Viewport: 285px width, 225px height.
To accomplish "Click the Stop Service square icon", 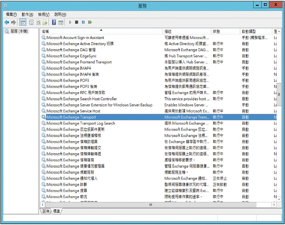I will pos(76,22).
